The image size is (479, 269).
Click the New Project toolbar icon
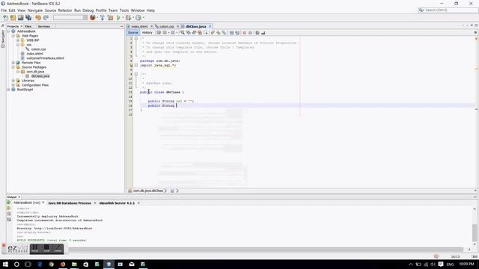[x=13, y=18]
